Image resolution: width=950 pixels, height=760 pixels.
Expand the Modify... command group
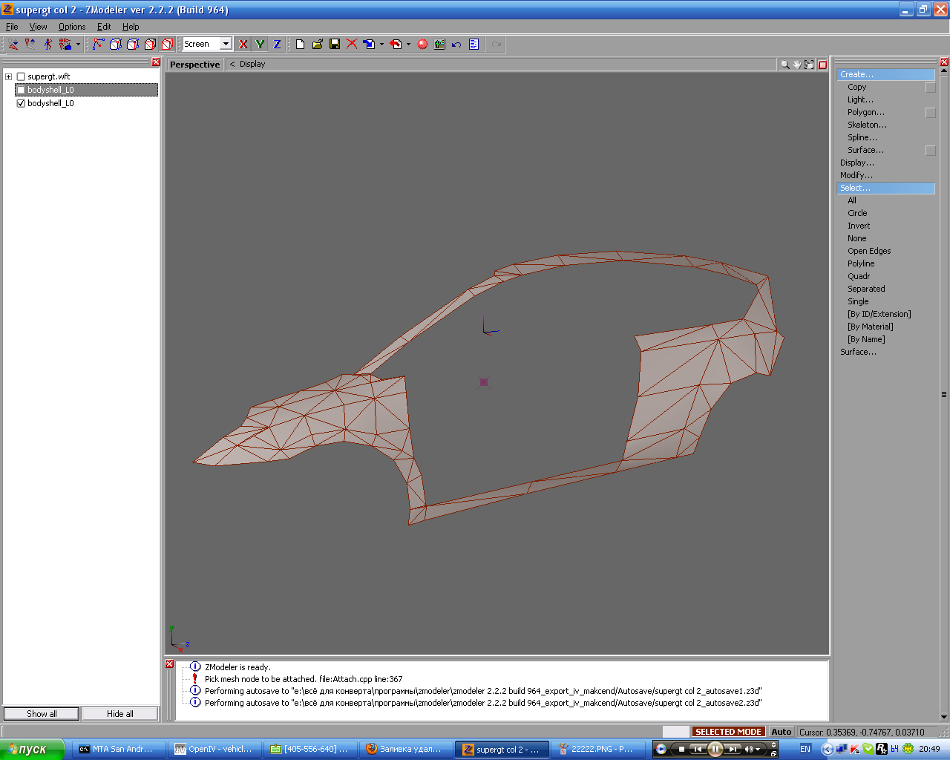click(x=856, y=175)
